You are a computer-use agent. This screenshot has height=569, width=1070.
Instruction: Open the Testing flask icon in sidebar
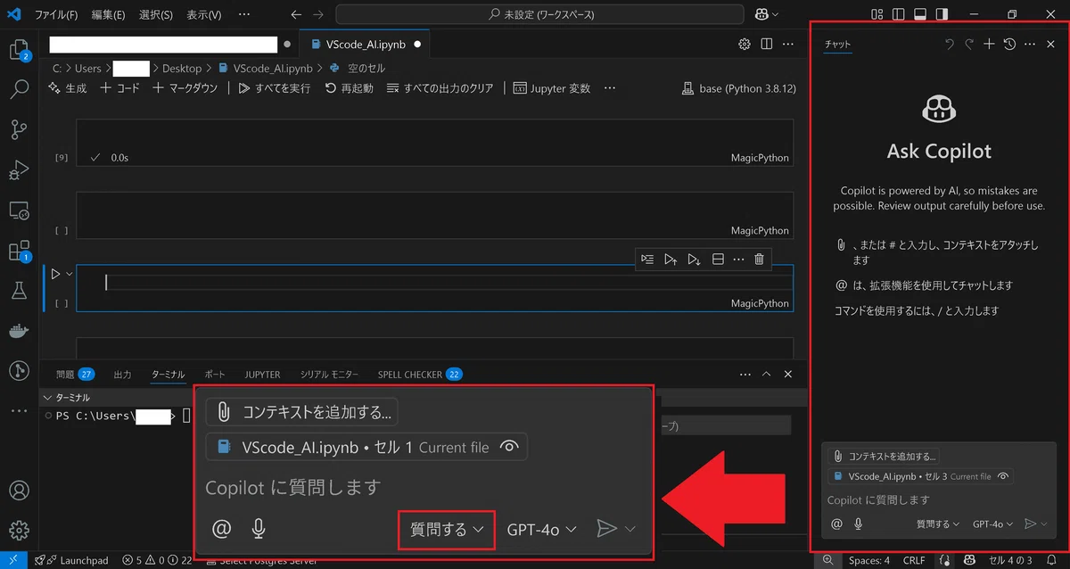click(x=19, y=290)
